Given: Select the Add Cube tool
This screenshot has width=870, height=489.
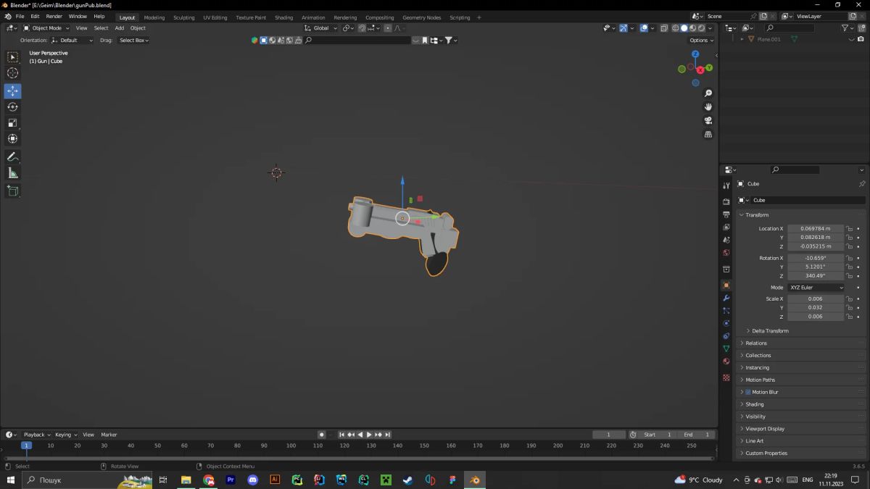Looking at the screenshot, I should 13,191.
